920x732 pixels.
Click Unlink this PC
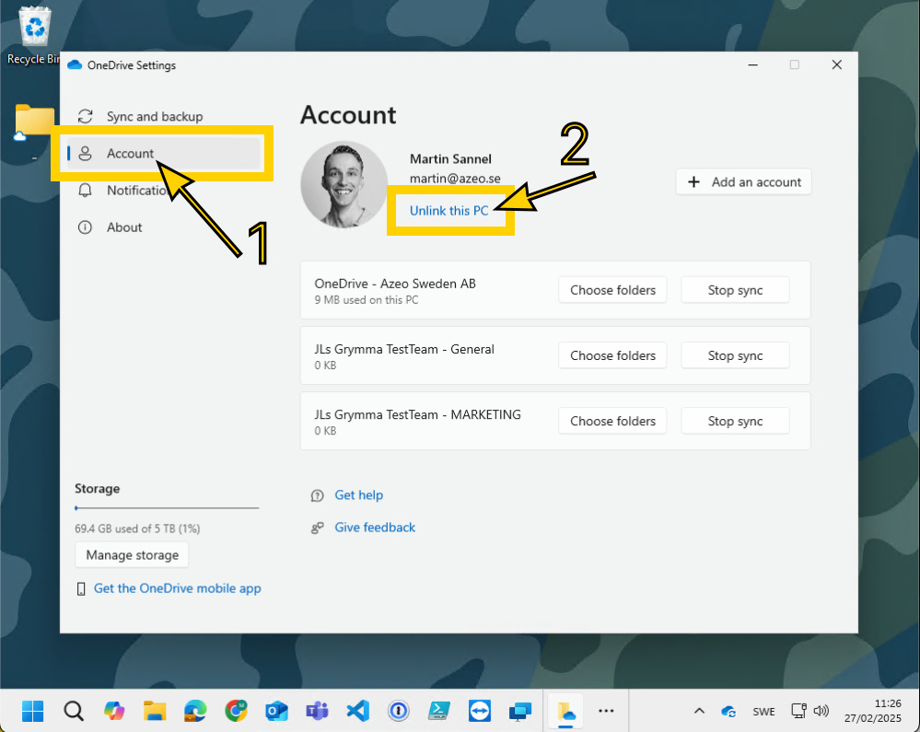coord(450,211)
